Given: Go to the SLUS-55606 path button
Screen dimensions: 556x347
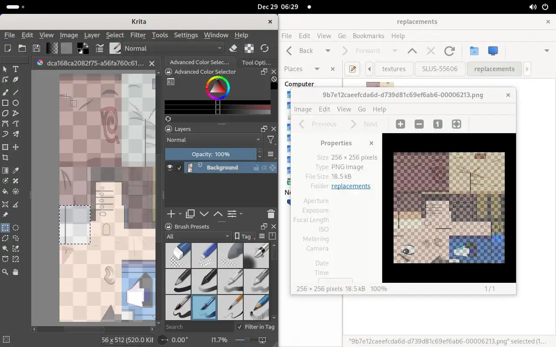Looking at the screenshot, I should click(440, 69).
